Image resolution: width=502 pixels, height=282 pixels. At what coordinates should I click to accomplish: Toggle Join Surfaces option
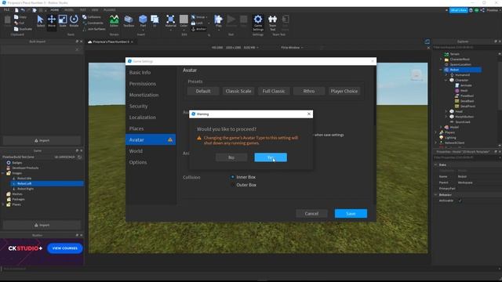coord(94,29)
